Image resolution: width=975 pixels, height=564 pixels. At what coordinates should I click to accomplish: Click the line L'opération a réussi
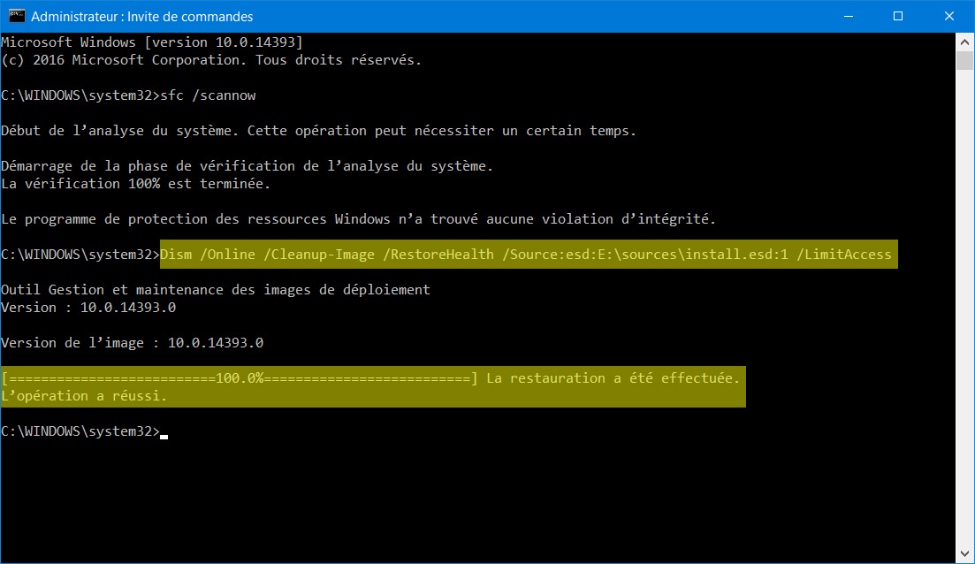[x=84, y=396]
